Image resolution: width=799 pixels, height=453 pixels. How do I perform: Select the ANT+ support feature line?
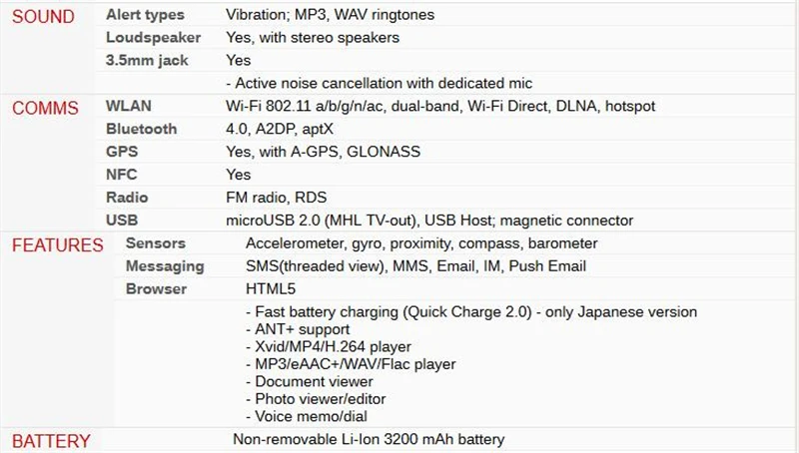pyautogui.click(x=298, y=329)
